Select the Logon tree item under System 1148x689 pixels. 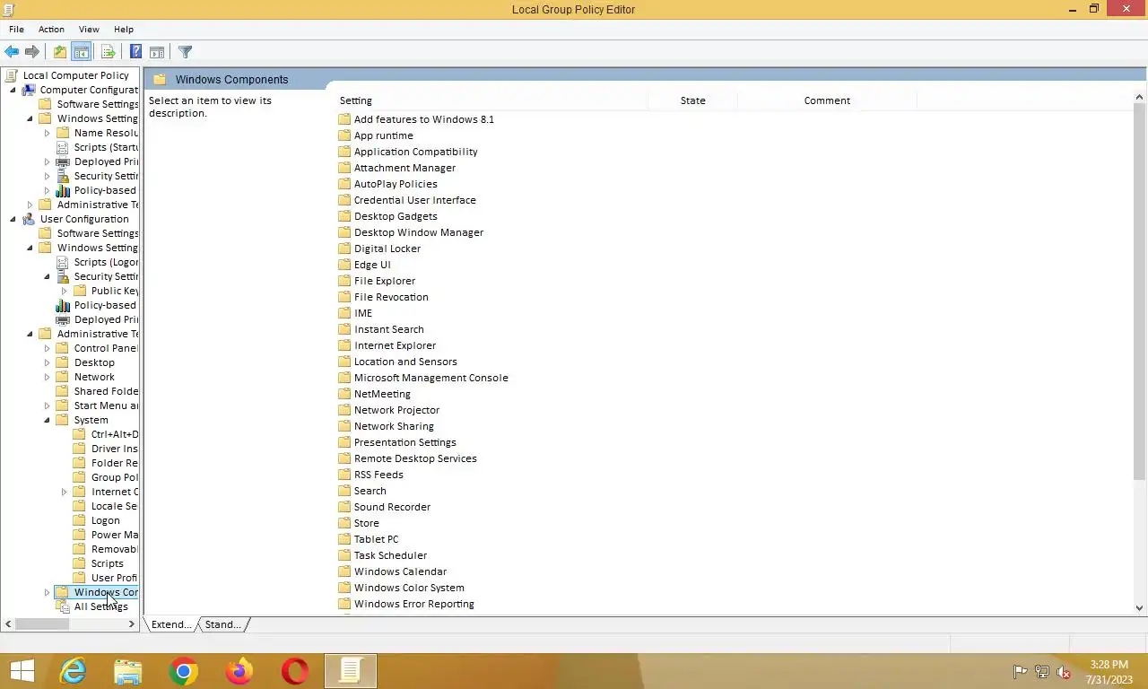coord(105,520)
